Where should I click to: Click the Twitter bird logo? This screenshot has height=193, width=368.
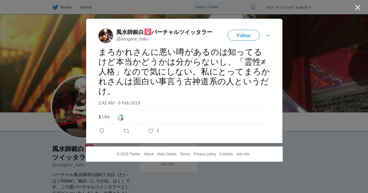[55, 7]
